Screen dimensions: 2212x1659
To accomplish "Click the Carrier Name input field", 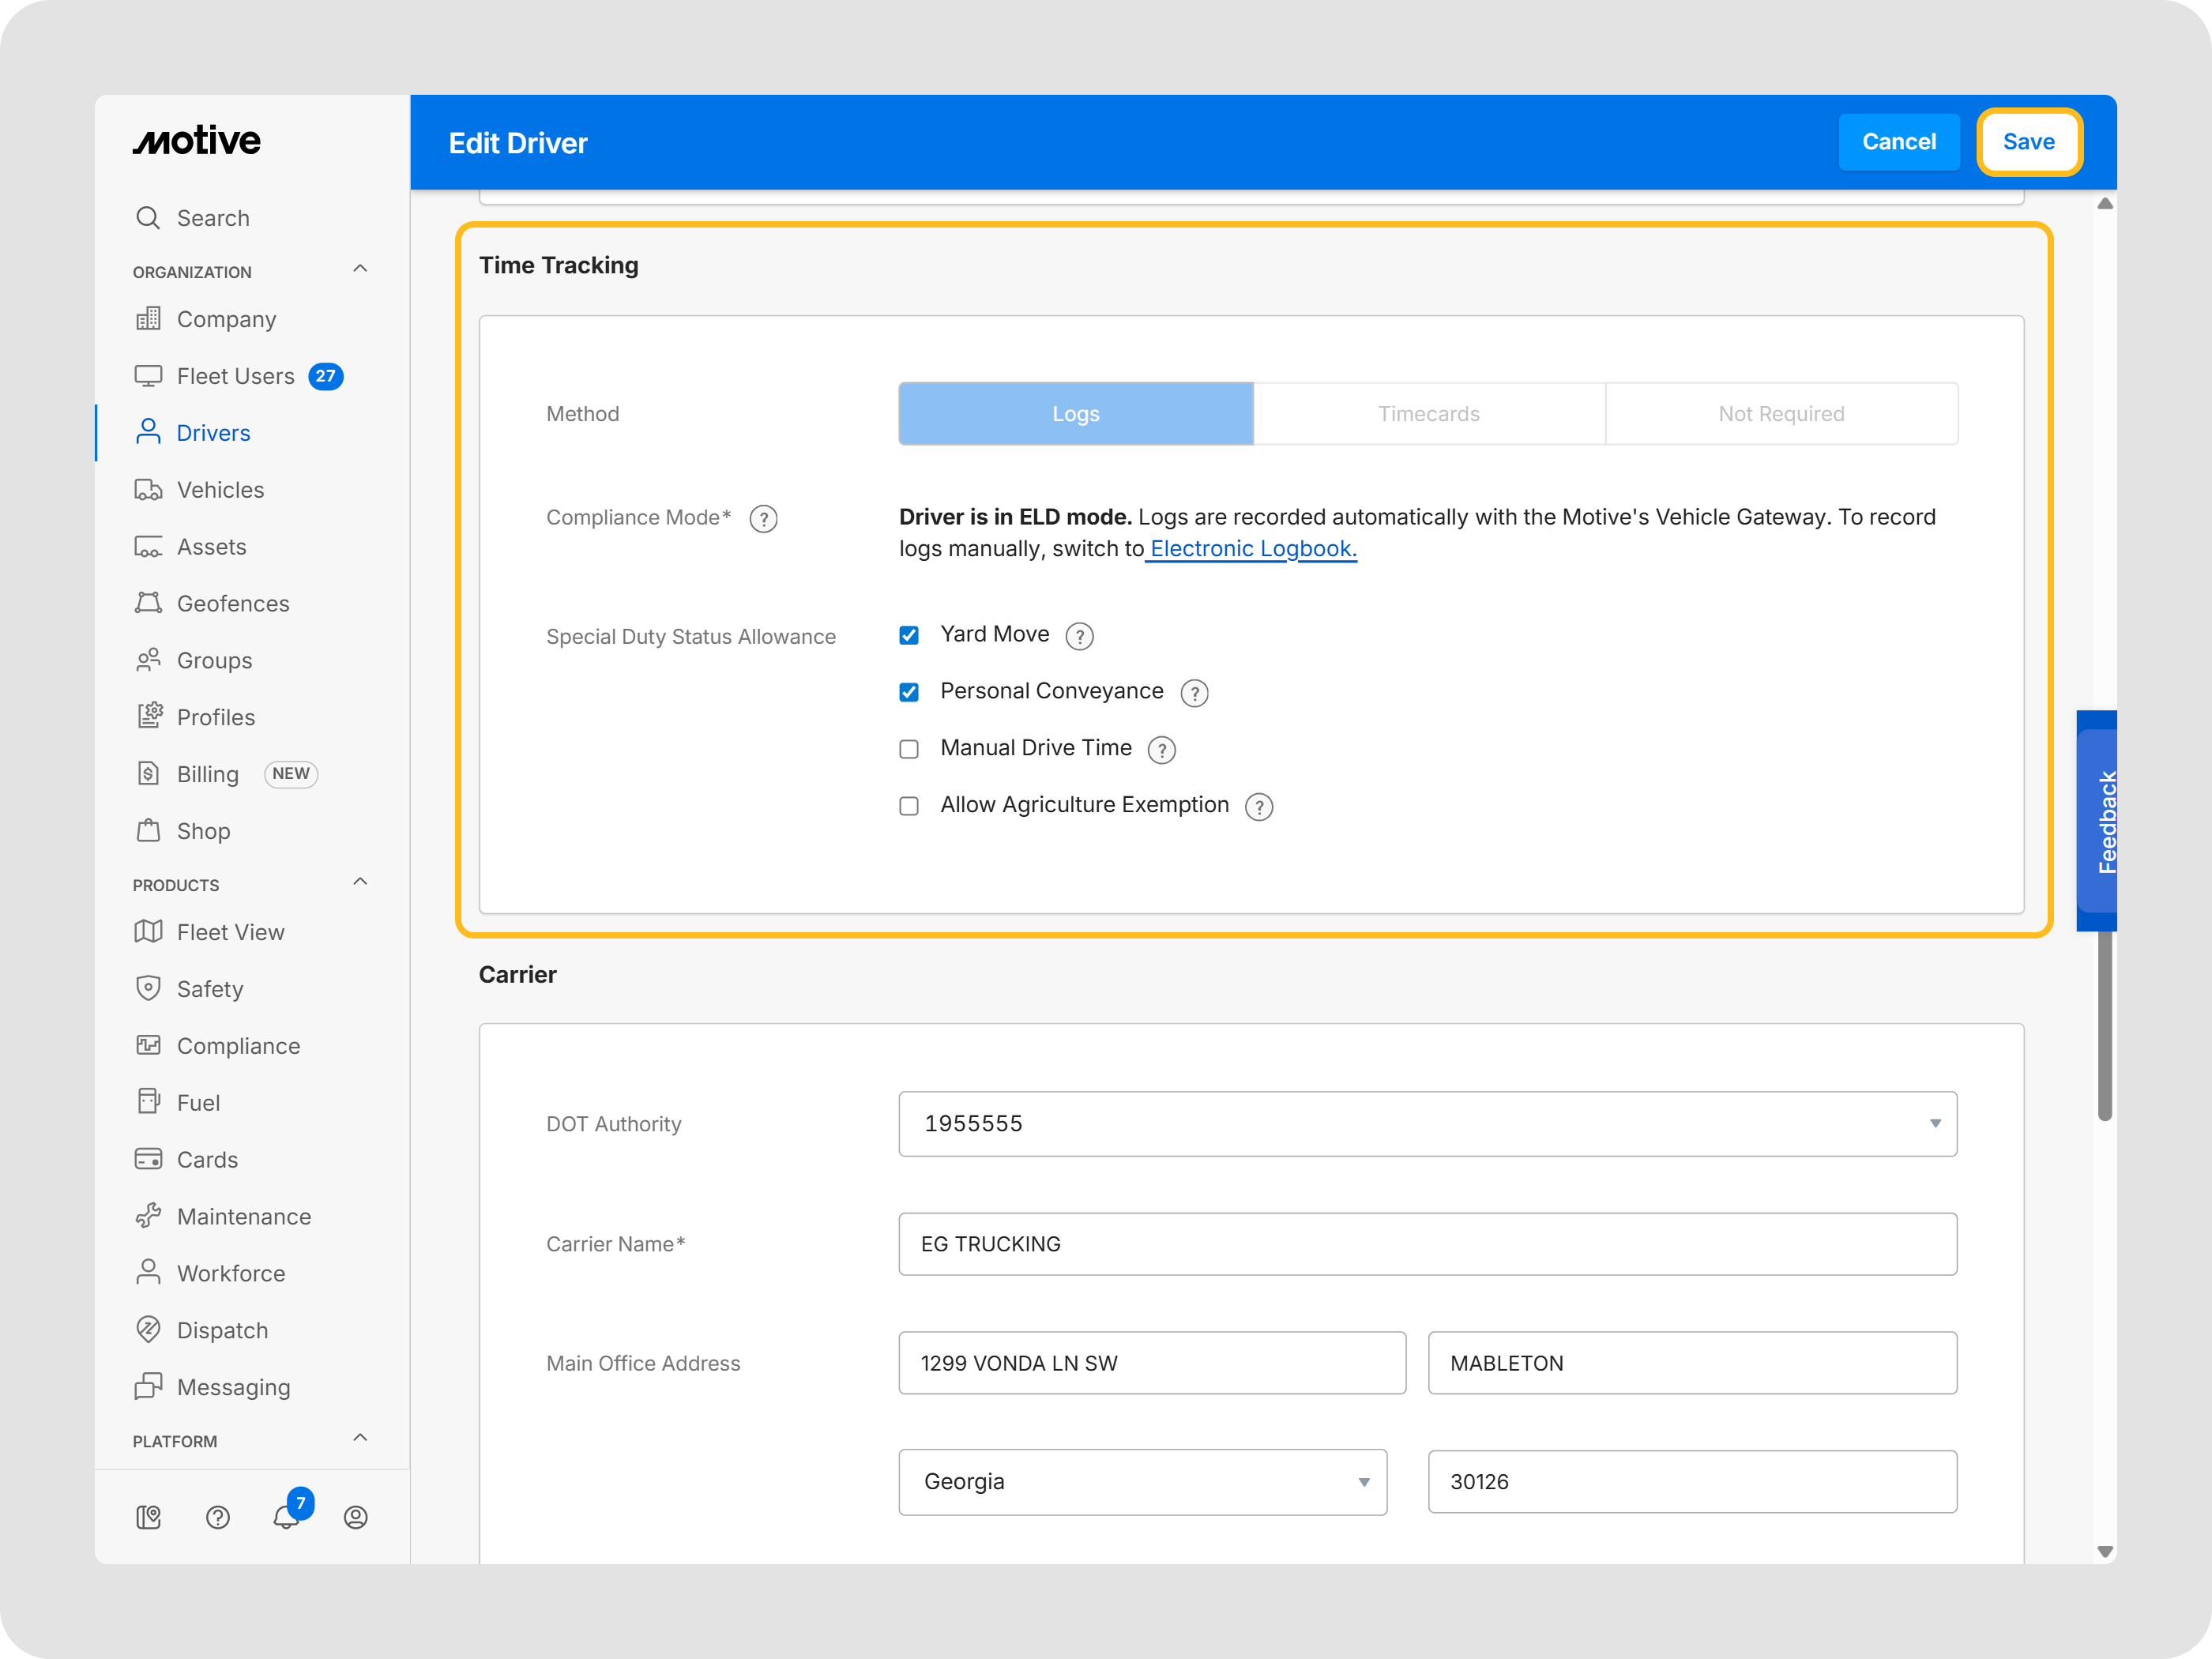I will [1427, 1243].
